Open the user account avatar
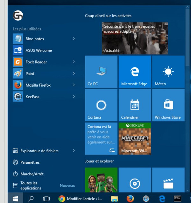 tap(18, 16)
